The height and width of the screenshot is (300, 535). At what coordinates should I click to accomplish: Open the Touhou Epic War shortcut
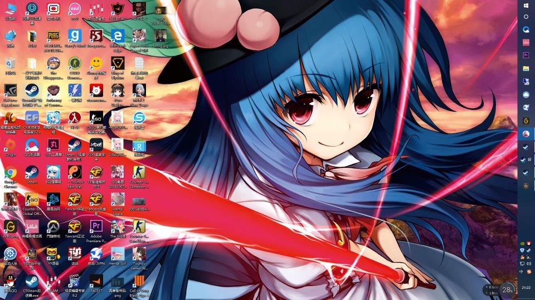(75, 177)
